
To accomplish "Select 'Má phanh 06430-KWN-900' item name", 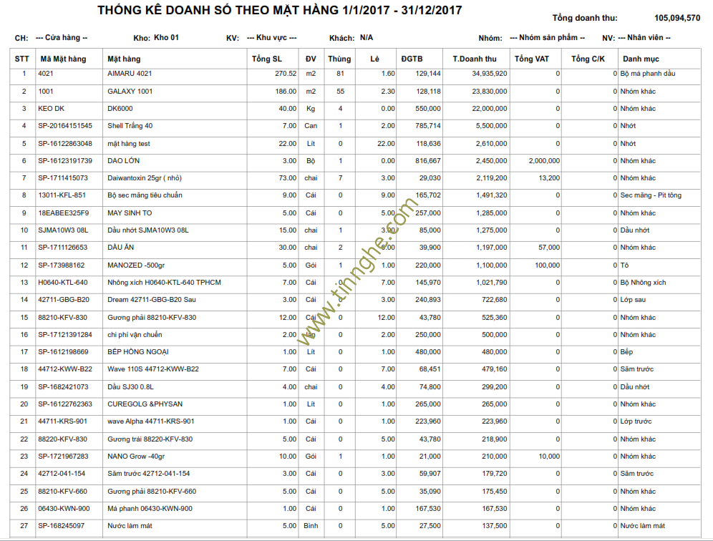I will coord(150,510).
